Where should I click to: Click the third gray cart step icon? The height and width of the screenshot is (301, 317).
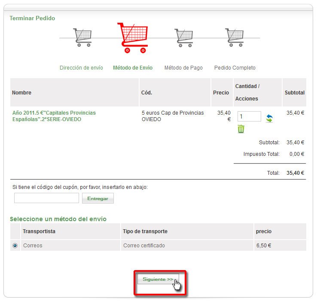(x=183, y=37)
